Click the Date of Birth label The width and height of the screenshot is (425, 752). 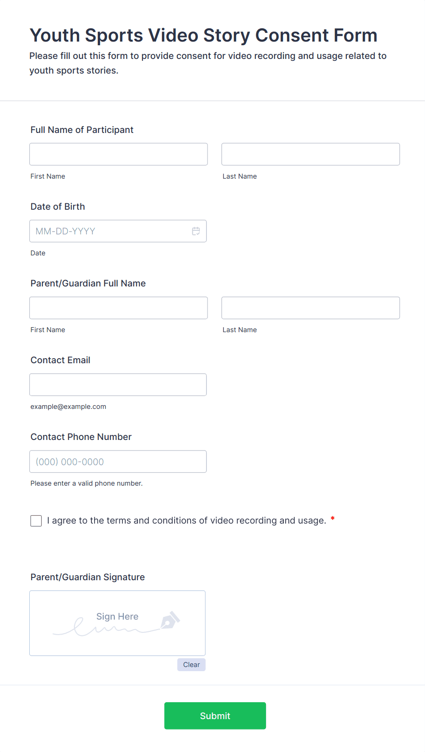[x=58, y=207]
